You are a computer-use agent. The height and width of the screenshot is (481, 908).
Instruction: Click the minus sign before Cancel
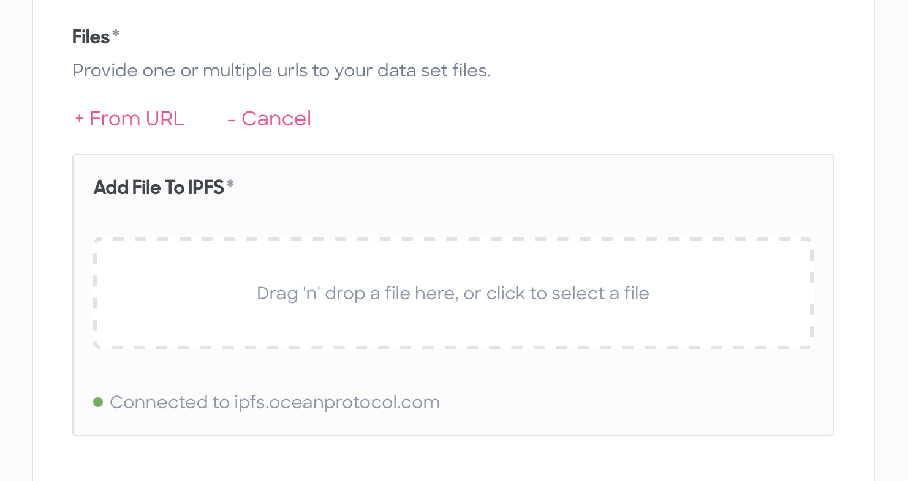pyautogui.click(x=232, y=119)
